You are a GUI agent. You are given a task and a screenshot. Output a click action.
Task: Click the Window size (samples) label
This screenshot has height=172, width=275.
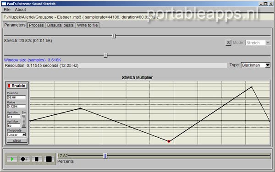coord(33,60)
